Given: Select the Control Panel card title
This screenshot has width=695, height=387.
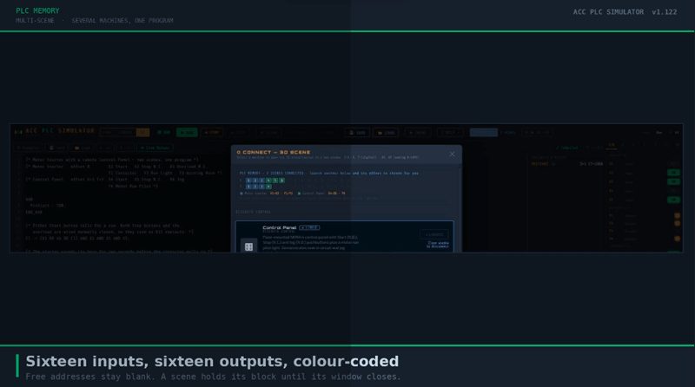Looking at the screenshot, I should pos(279,227).
